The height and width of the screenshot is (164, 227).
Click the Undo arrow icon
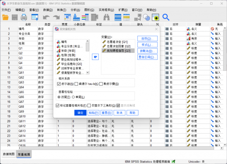[x=46, y=17]
